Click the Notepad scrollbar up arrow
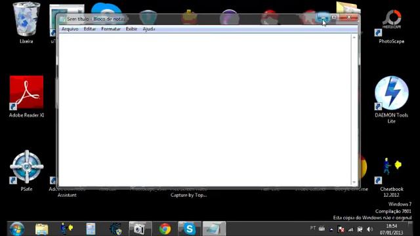Screen dimensions: 420x236 coord(354,37)
